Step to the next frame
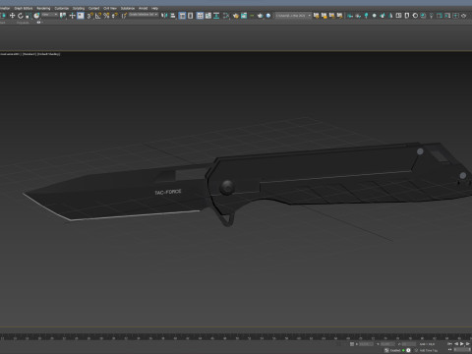 click(468, 344)
